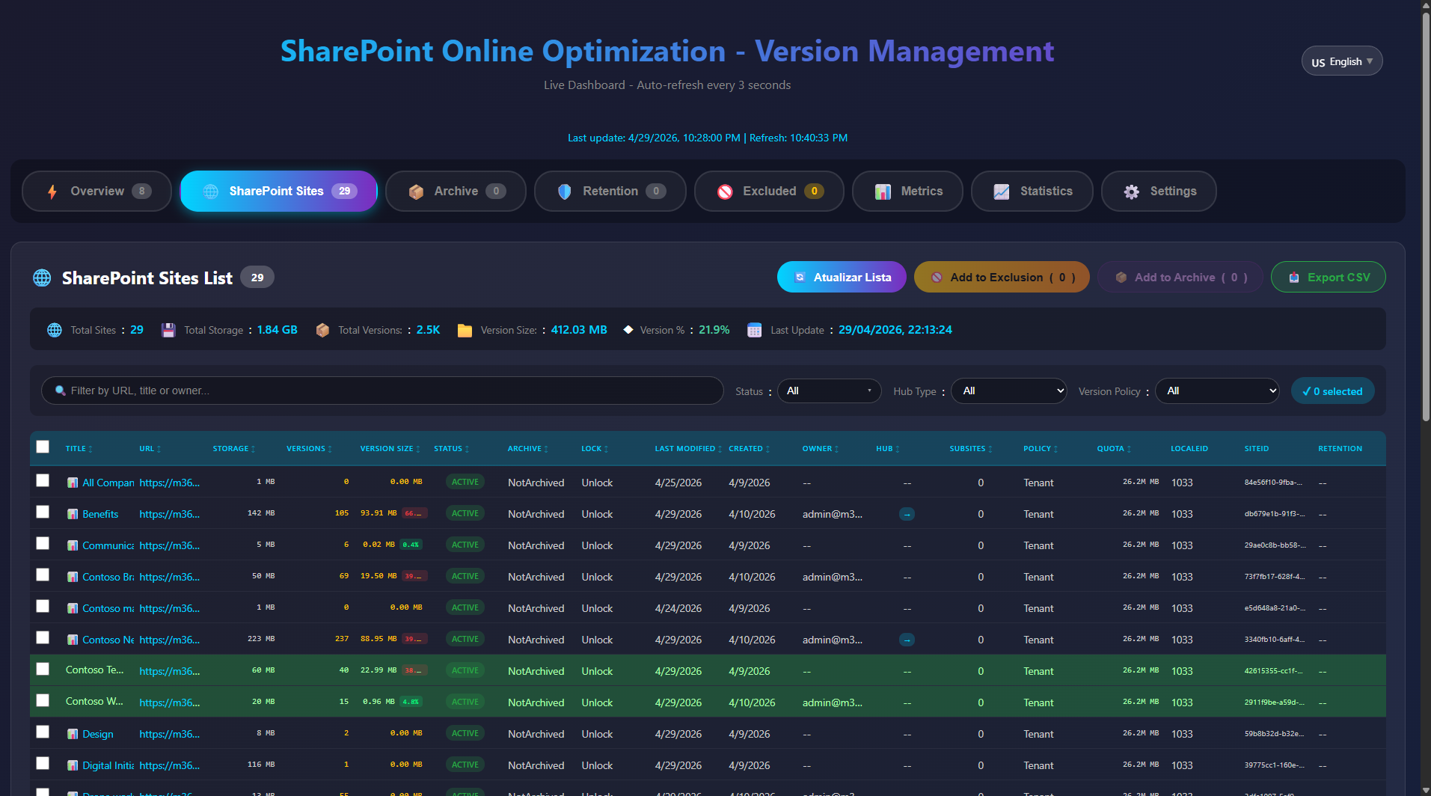Image resolution: width=1431 pixels, height=796 pixels.
Task: Switch to the Metrics tab
Action: (907, 192)
